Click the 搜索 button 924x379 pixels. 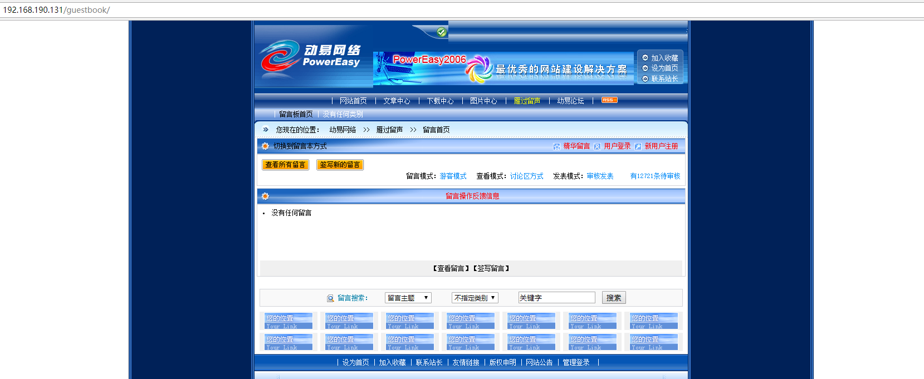point(614,298)
